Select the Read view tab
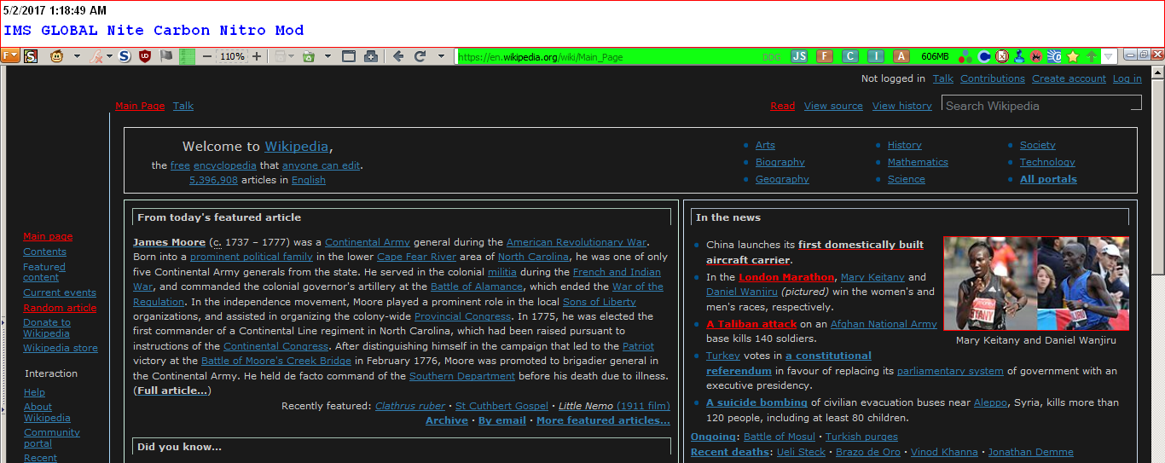Viewport: 1165px width, 463px height. 782,106
